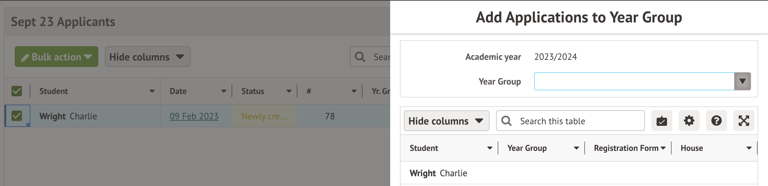Open the House column header menu

point(749,148)
